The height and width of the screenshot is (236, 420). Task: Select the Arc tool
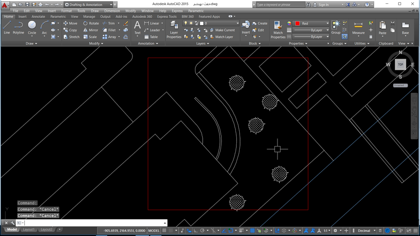point(44,28)
